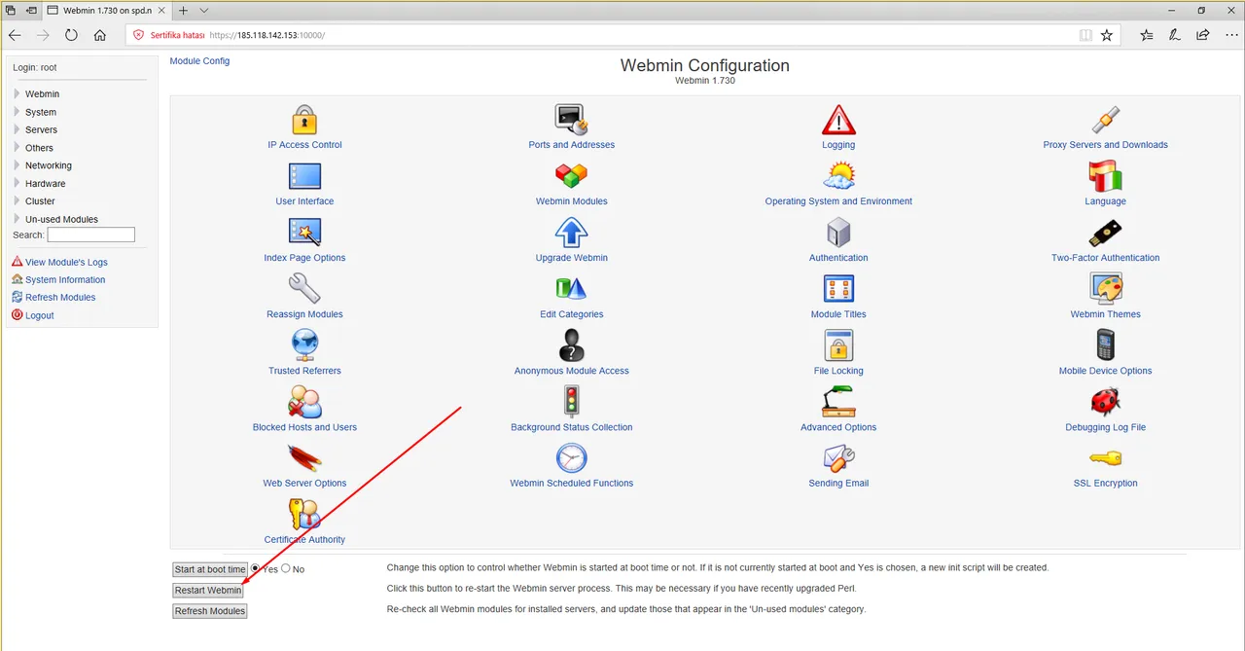Click the Refresh Modules button below the icon grid

coord(210,611)
